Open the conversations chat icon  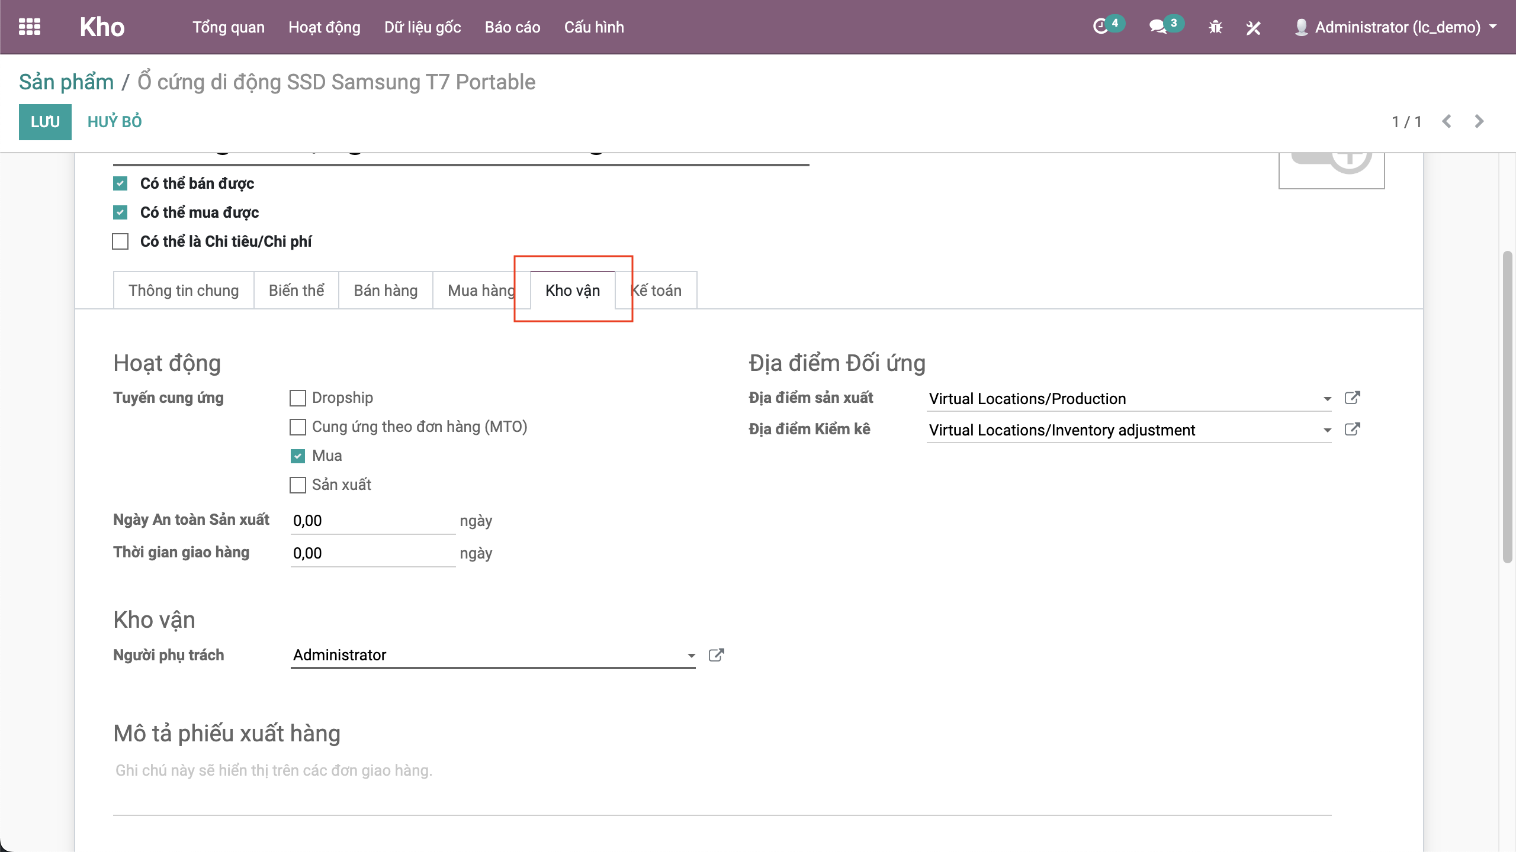click(1157, 27)
